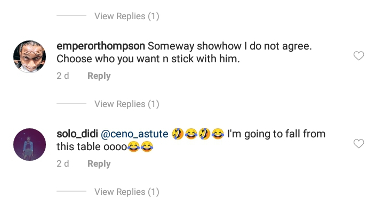The height and width of the screenshot is (205, 384).
Task: Visit the mentioned @ceno_astute profile
Action: click(x=134, y=134)
